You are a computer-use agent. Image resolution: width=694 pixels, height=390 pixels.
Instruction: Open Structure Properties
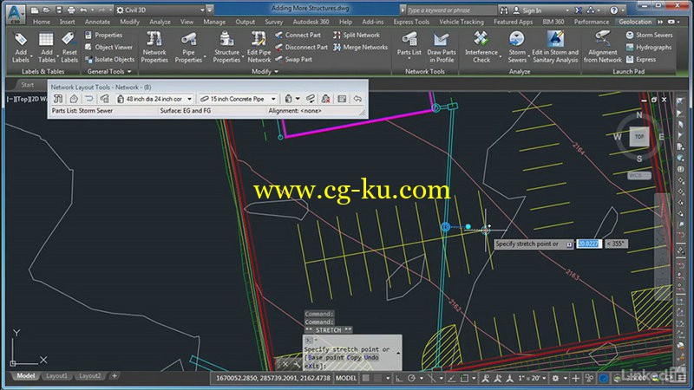[x=226, y=48]
